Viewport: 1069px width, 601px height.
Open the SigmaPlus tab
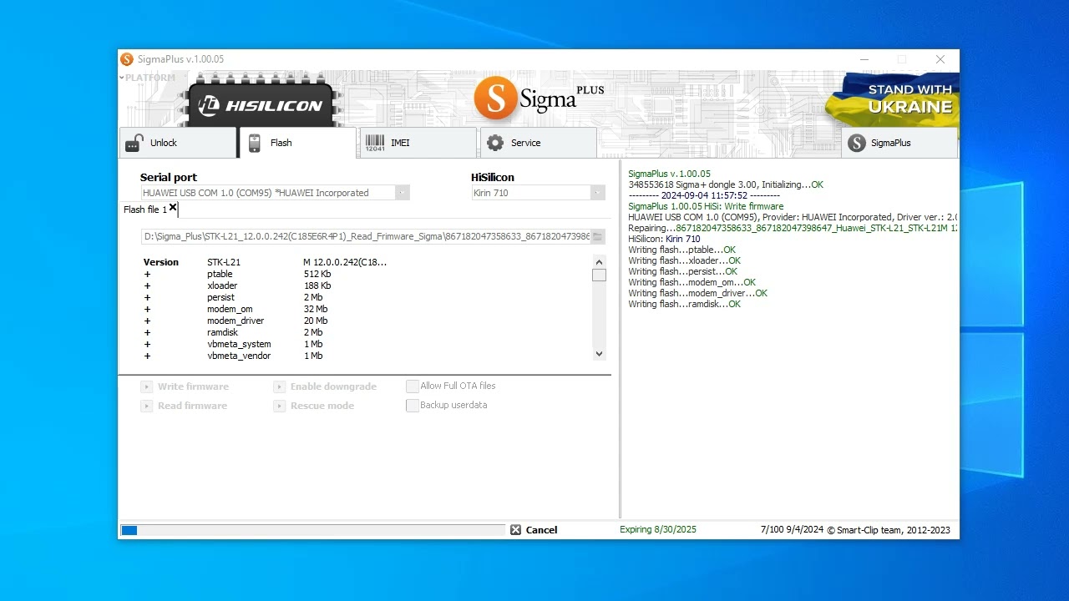tap(899, 143)
